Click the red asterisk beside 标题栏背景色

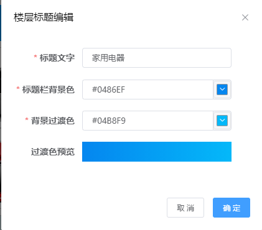pyautogui.click(x=18, y=88)
